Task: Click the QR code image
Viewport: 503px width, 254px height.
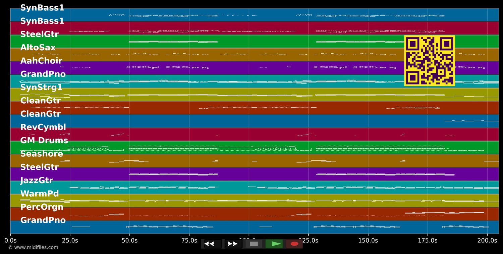Action: tap(429, 61)
